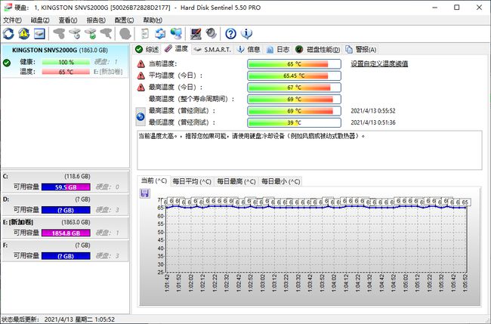Click the speaker sound toolbar icon
Image resolution: width=491 pixels, height=324 pixels.
[211, 33]
